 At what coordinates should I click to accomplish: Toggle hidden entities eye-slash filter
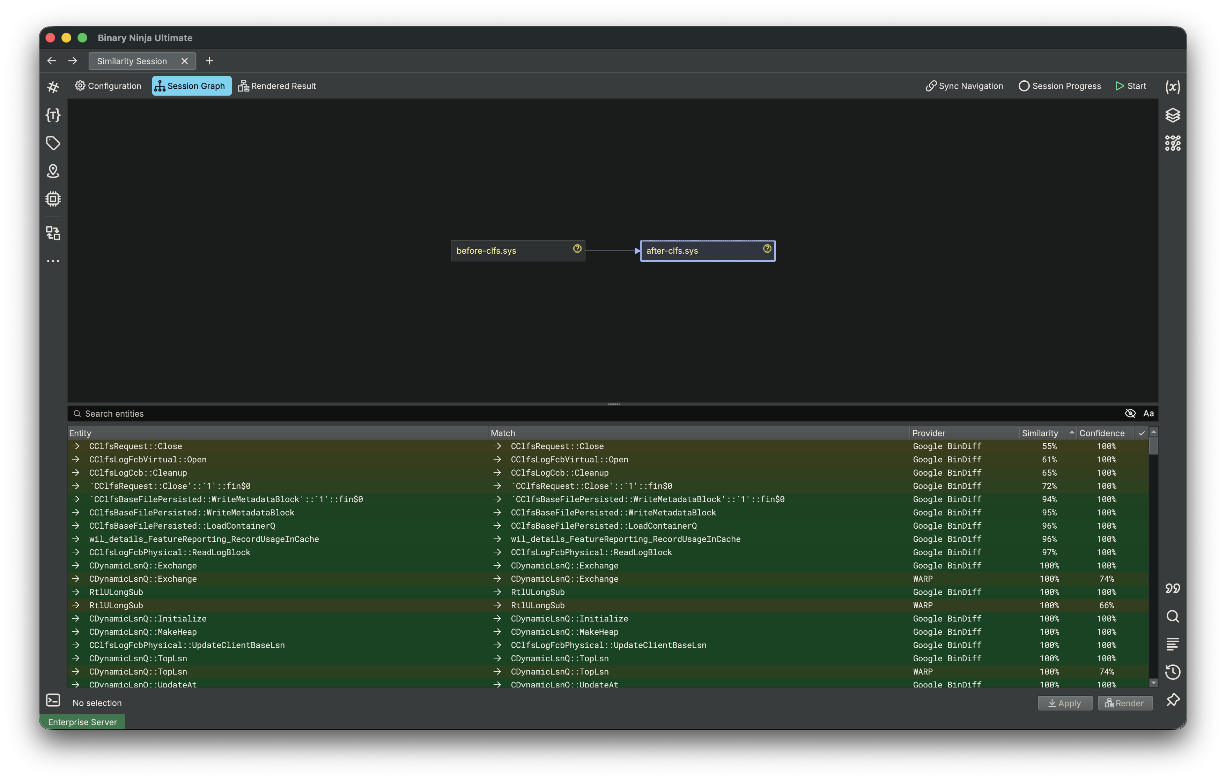coord(1130,414)
